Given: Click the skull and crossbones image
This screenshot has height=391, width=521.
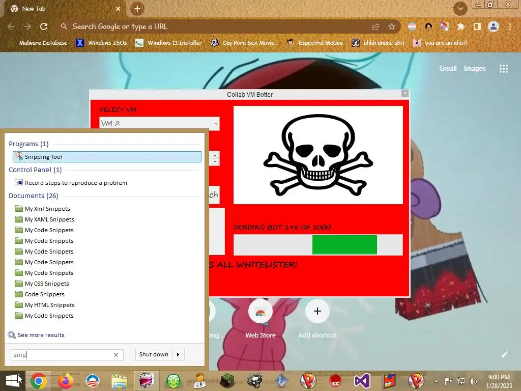Looking at the screenshot, I should [x=318, y=155].
